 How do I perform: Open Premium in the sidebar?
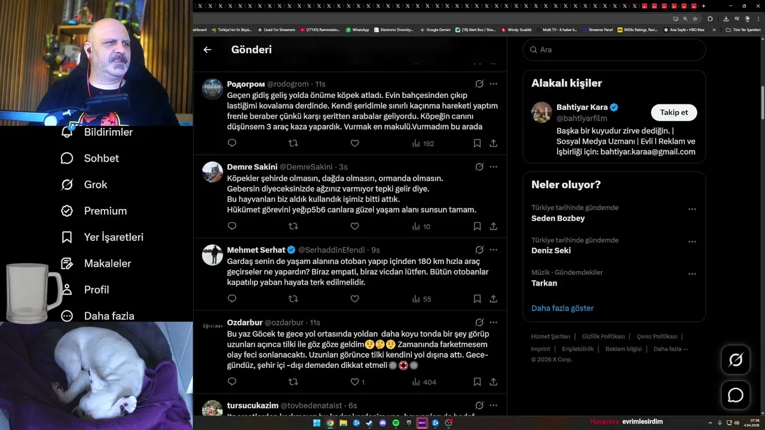click(94, 211)
